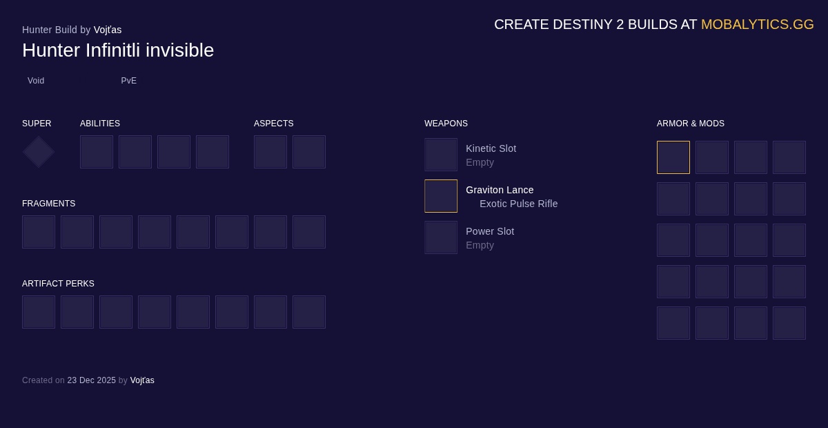Select the bottom-right armor mod slot
Viewport: 828px width, 428px height.
789,323
